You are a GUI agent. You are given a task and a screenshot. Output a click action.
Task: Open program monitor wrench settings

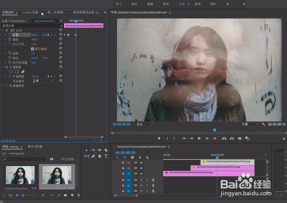pyautogui.click(x=263, y=124)
